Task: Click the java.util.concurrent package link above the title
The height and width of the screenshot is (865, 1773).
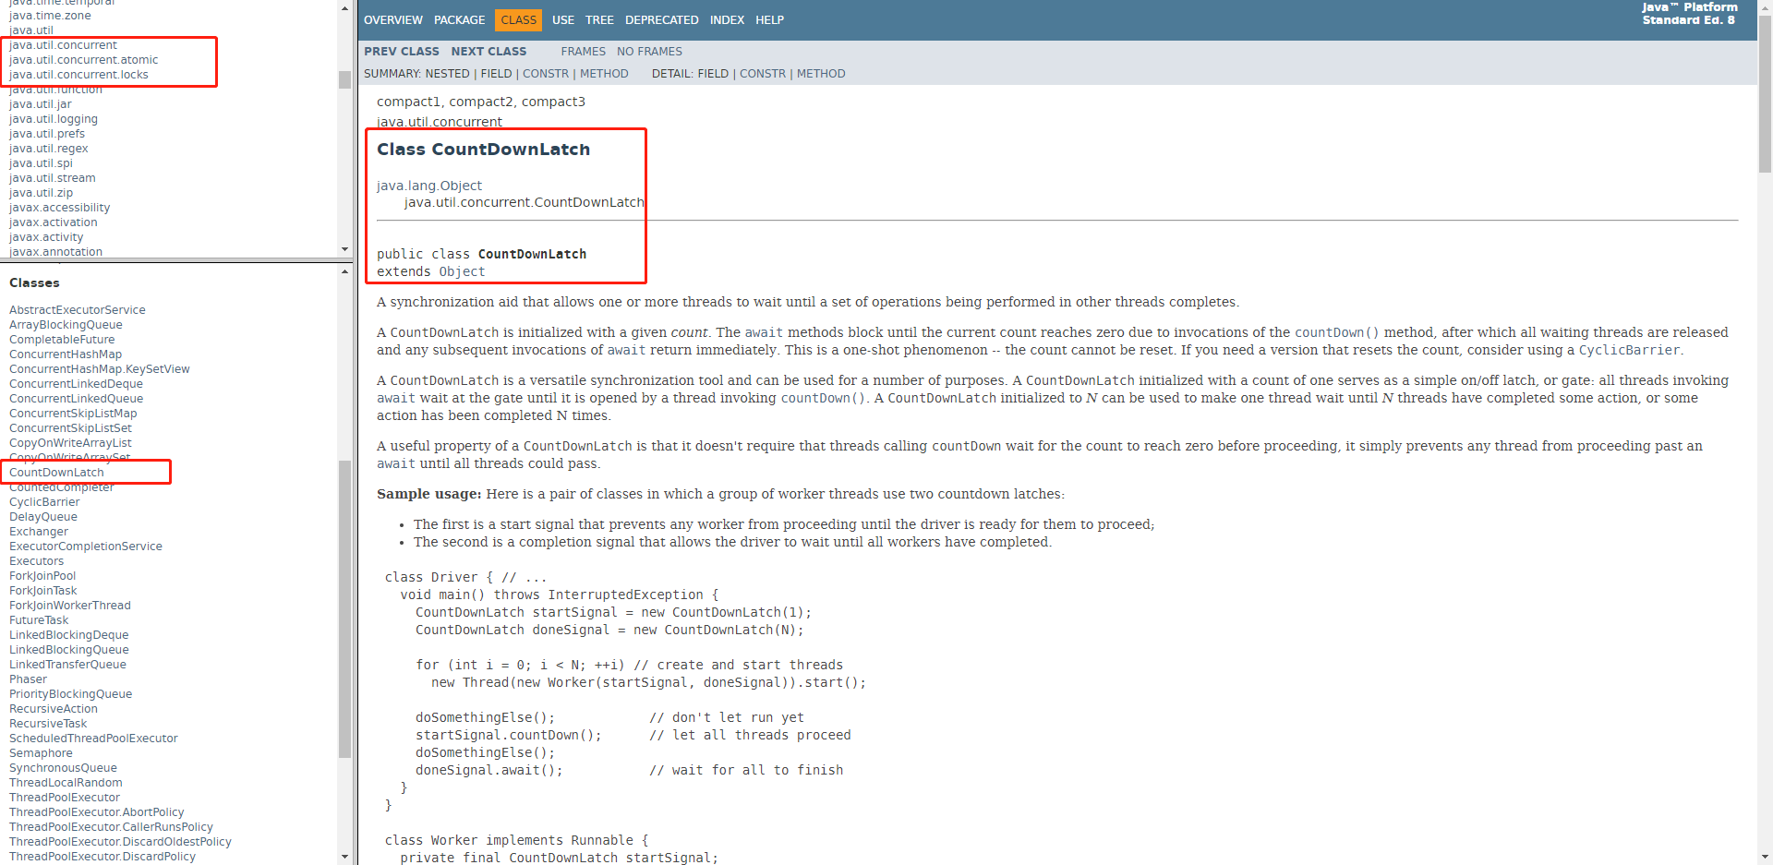Action: coord(440,122)
